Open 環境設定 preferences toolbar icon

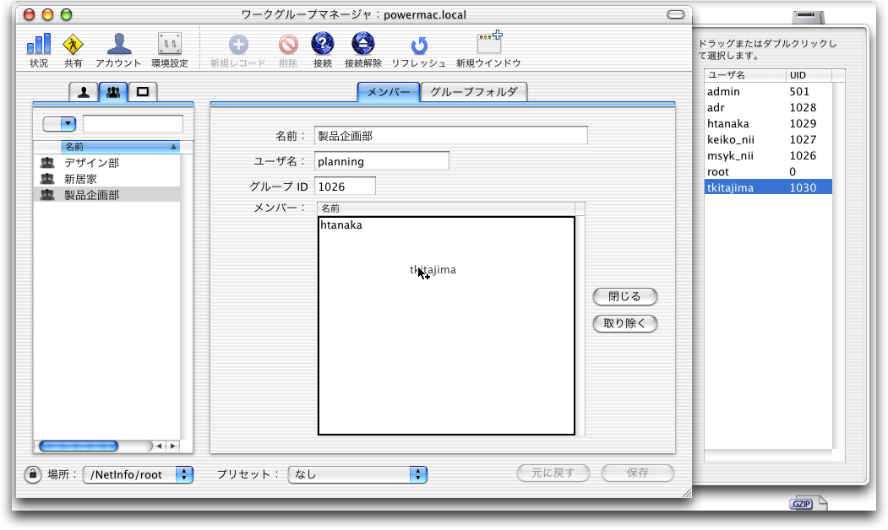pos(169,45)
